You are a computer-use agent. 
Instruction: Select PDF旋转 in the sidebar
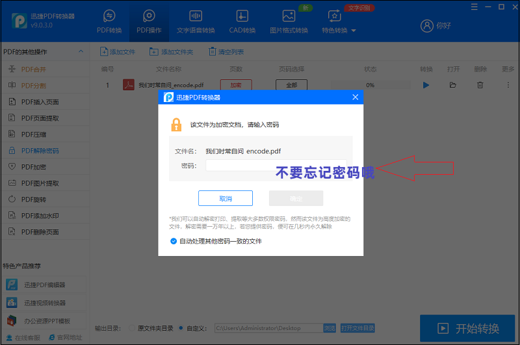tap(45, 199)
